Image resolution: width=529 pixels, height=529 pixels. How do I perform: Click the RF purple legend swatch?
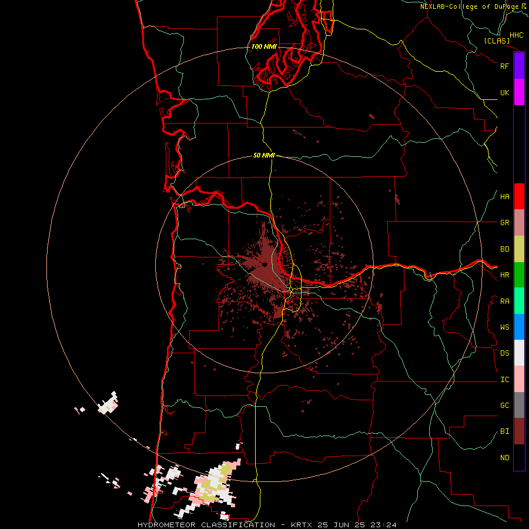(519, 66)
